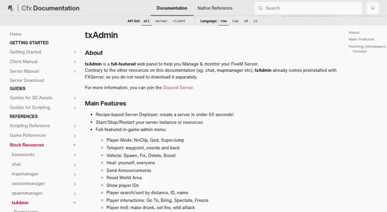The width and height of the screenshot is (387, 212).
Task: Toggle the theme display icon button
Action: (372, 8)
